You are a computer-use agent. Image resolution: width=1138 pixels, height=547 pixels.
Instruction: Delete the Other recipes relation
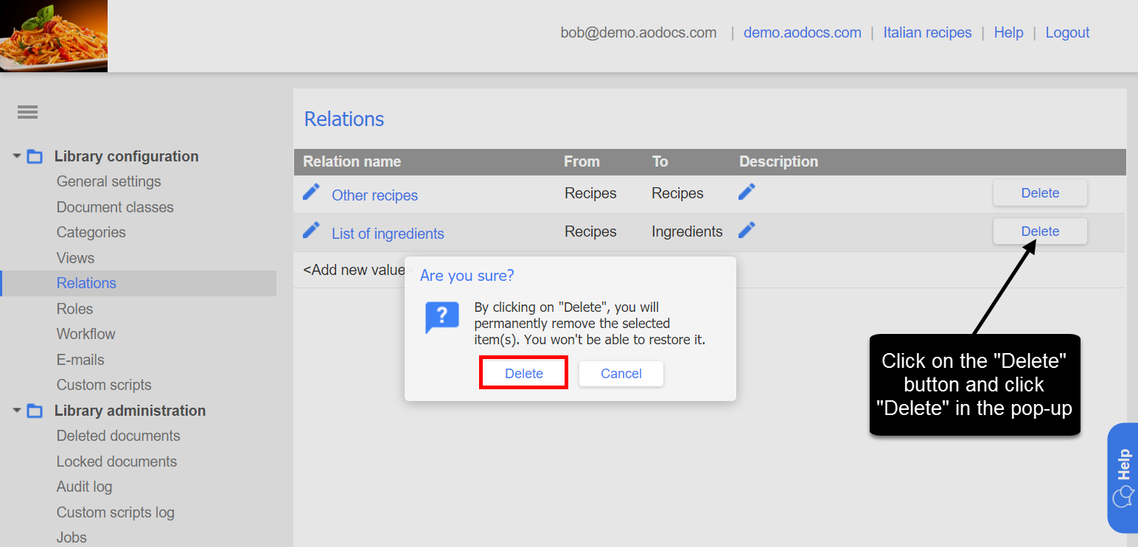pos(1040,193)
